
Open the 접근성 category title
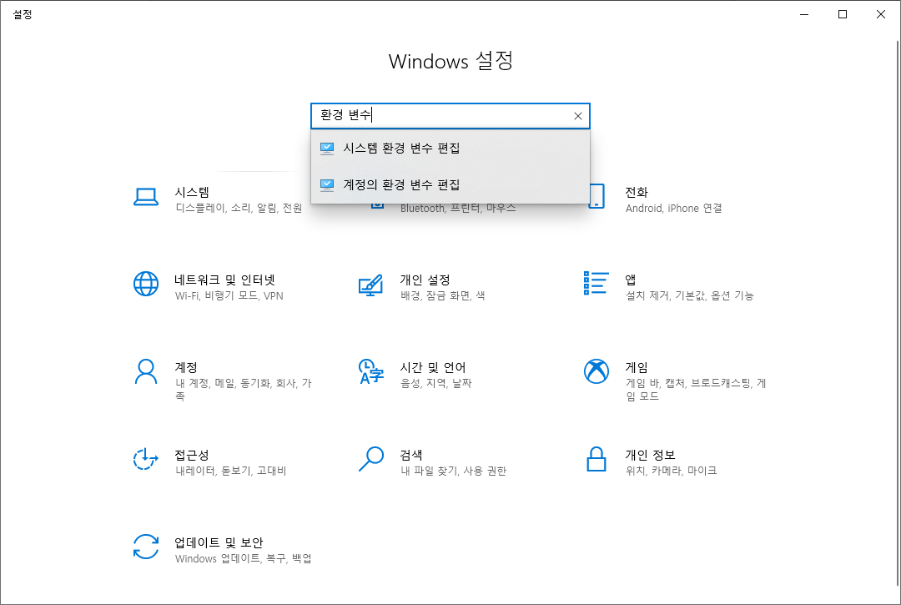tap(192, 455)
